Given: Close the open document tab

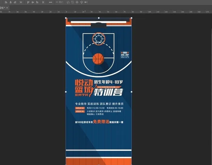Looking at the screenshot, I should (7, 8).
